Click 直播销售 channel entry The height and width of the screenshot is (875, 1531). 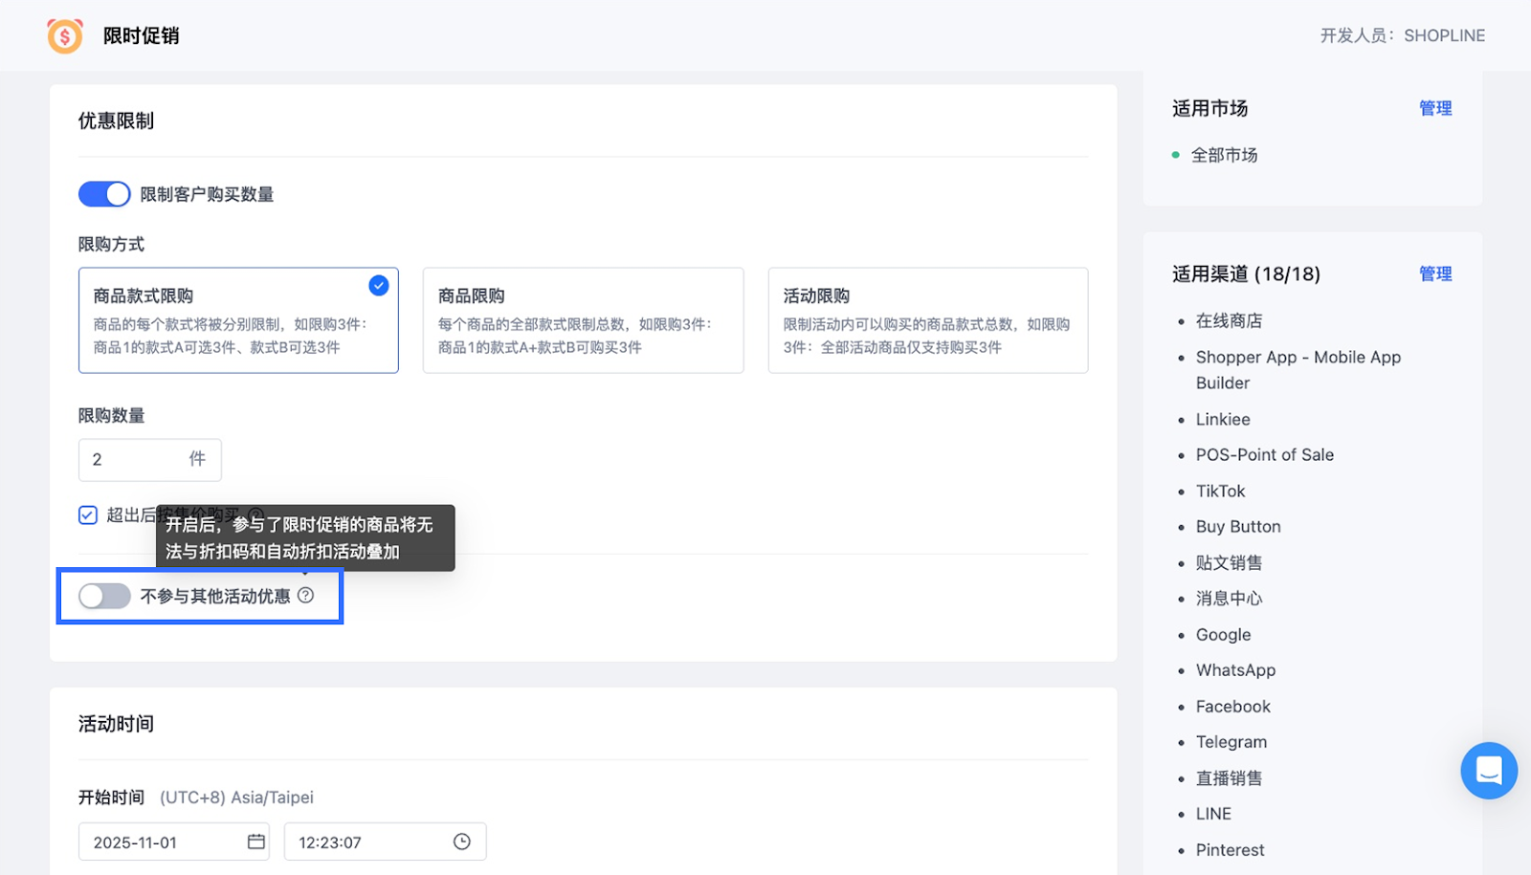click(1229, 777)
